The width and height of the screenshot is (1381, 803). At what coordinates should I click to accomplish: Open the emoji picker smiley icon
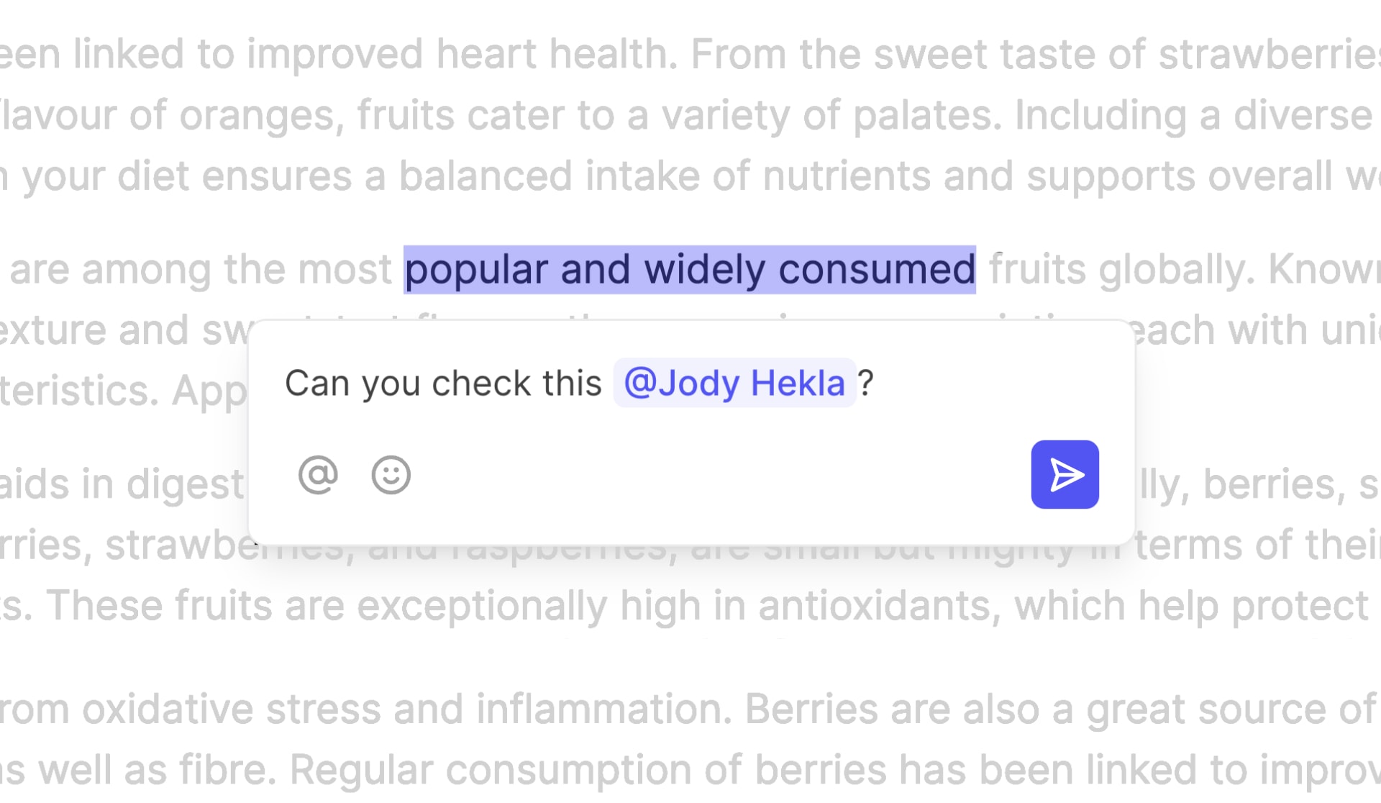391,475
